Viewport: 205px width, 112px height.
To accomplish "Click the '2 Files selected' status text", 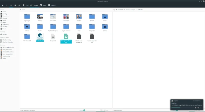I will (27, 110).
